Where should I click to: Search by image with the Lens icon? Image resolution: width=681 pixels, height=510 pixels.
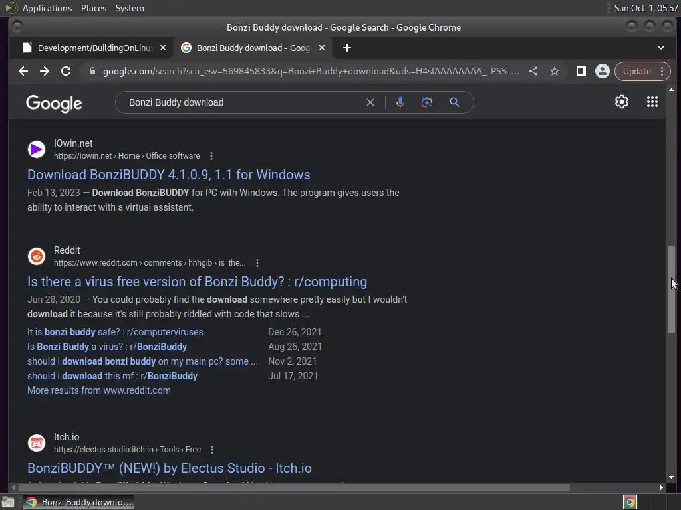coord(427,102)
